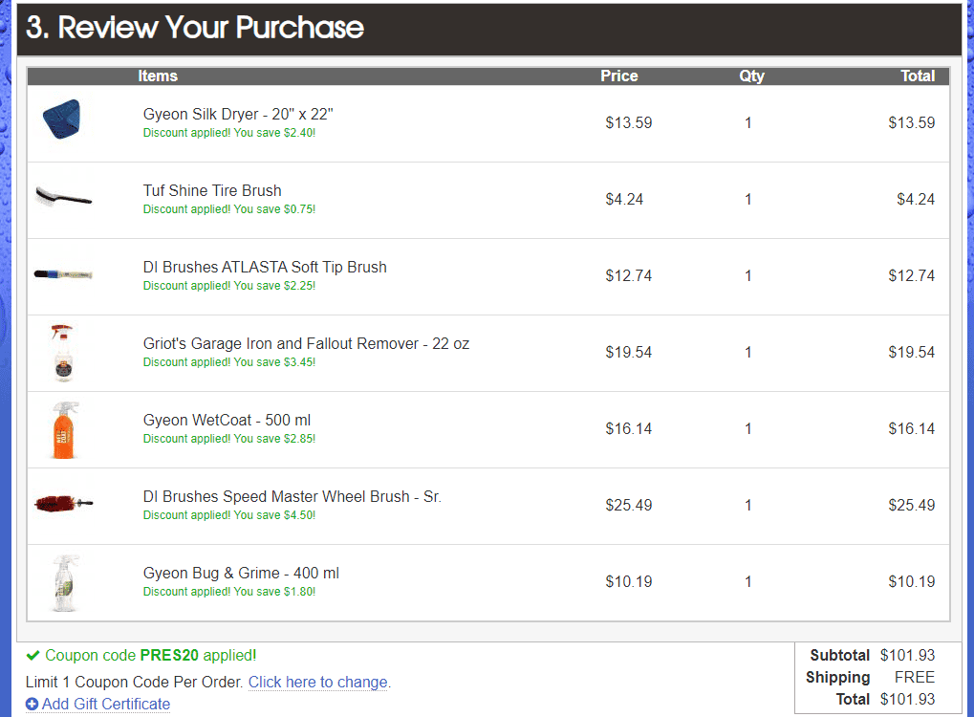Click the Speed Master Wheel Brush image
Image resolution: width=974 pixels, height=717 pixels.
[x=63, y=503]
